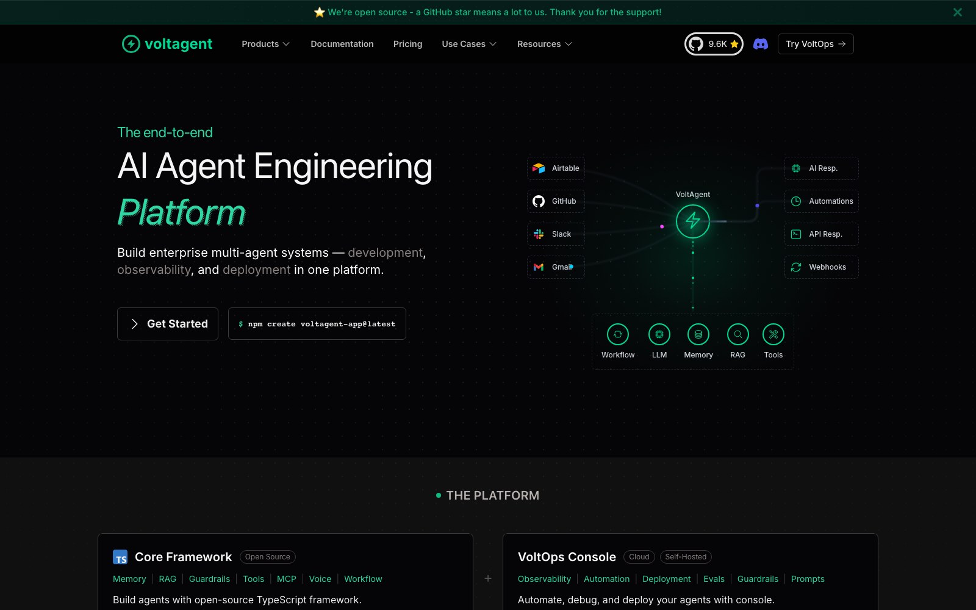976x610 pixels.
Task: Open the MCP link in Core Framework
Action: [287, 579]
